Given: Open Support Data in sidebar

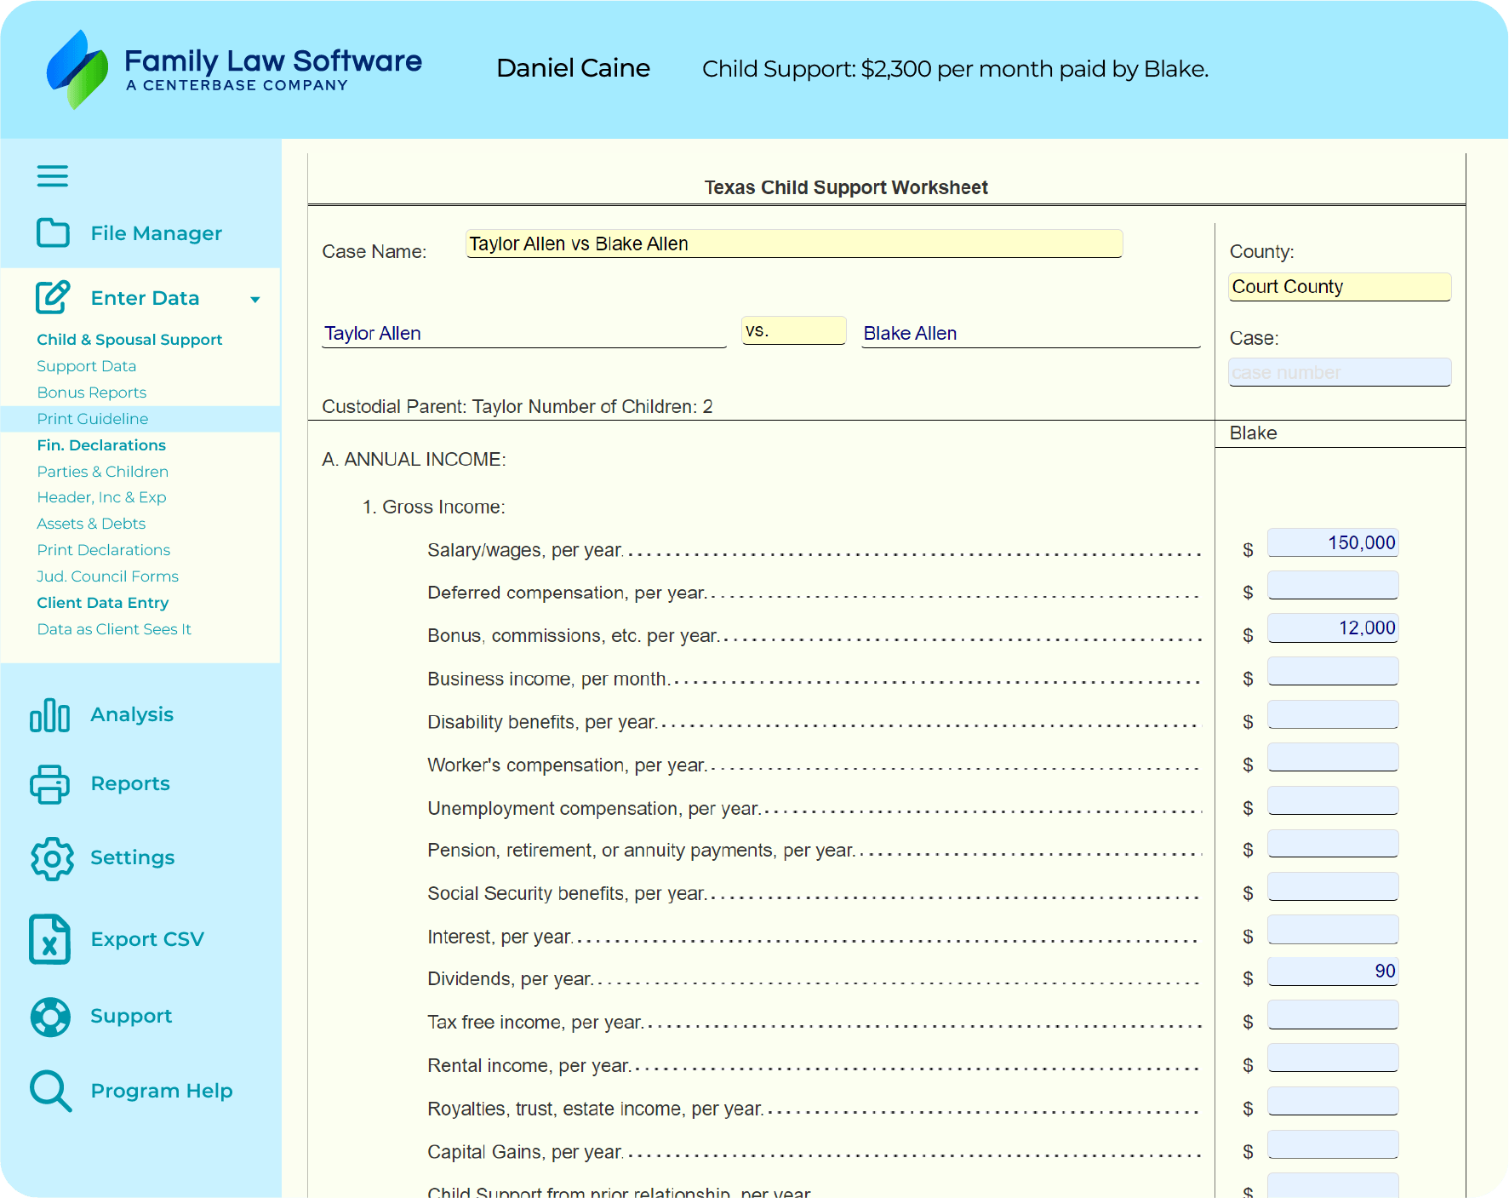Looking at the screenshot, I should (86, 366).
